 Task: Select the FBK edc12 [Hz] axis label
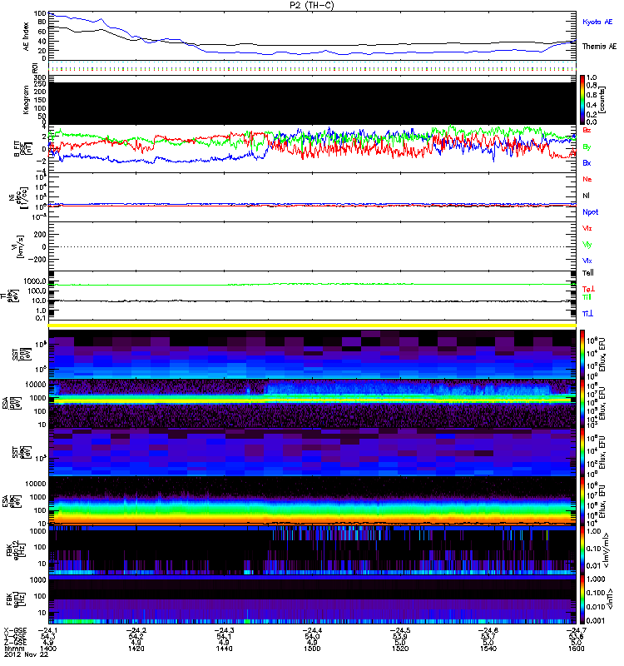(16, 549)
